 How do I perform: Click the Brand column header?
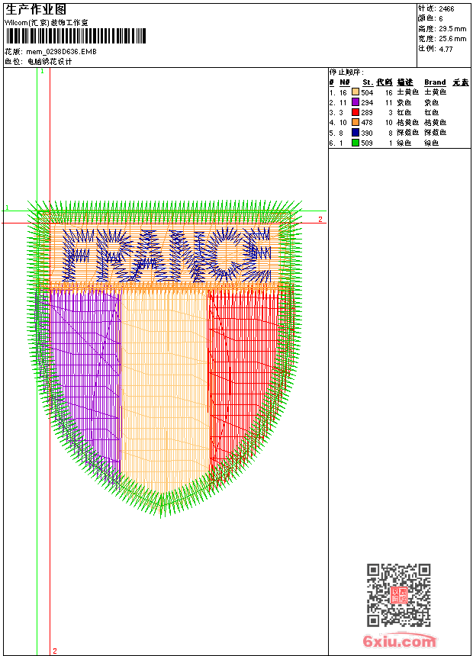(435, 82)
